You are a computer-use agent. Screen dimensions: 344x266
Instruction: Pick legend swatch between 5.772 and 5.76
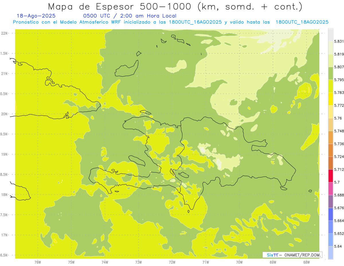tap(331, 112)
